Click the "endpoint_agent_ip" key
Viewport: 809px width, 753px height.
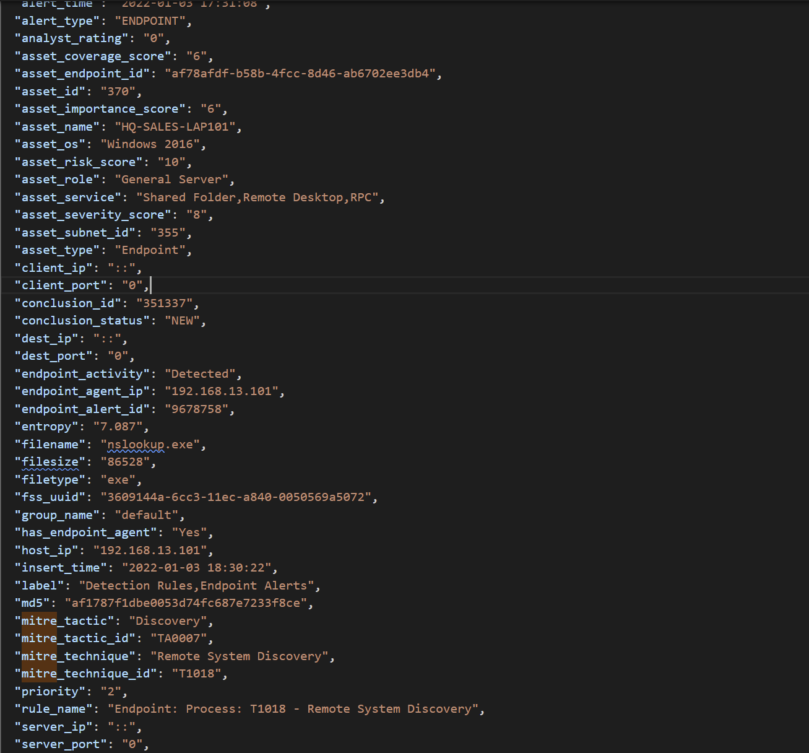pyautogui.click(x=82, y=391)
